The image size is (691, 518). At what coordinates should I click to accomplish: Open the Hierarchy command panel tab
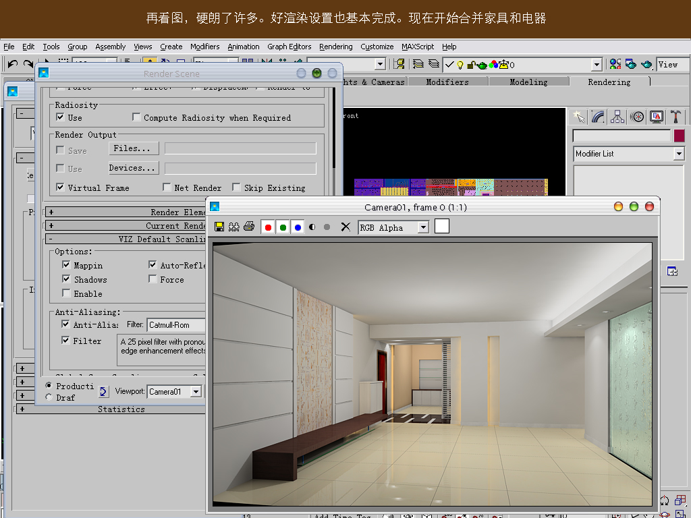click(617, 117)
